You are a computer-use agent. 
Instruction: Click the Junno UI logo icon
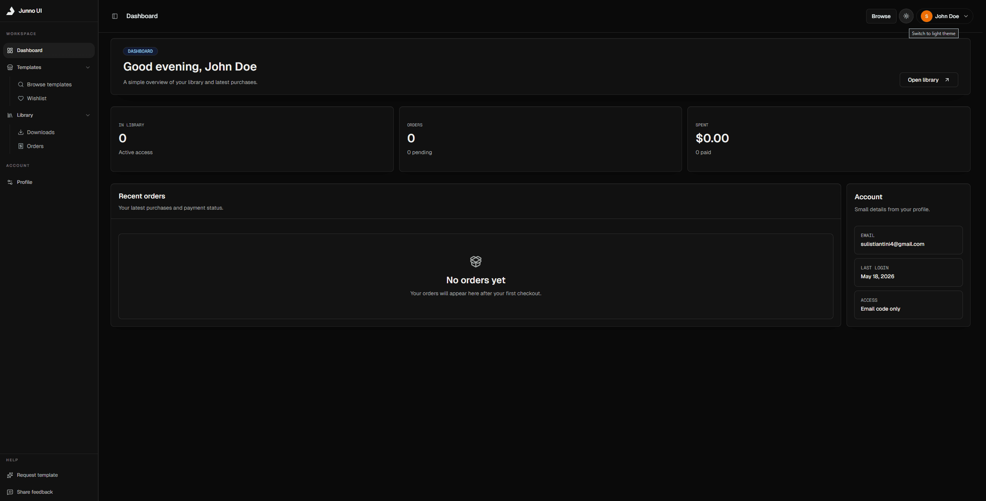10,11
